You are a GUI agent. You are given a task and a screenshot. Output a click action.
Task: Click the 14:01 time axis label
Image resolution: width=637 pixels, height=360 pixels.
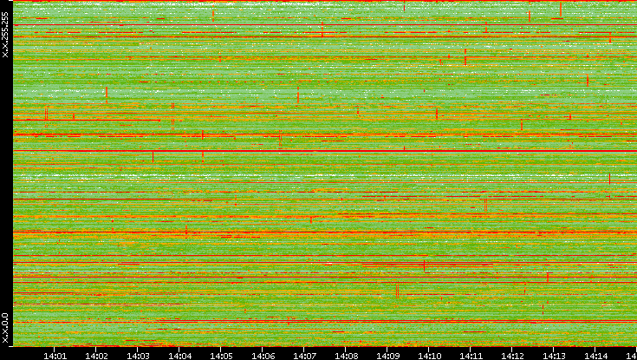[55, 356]
